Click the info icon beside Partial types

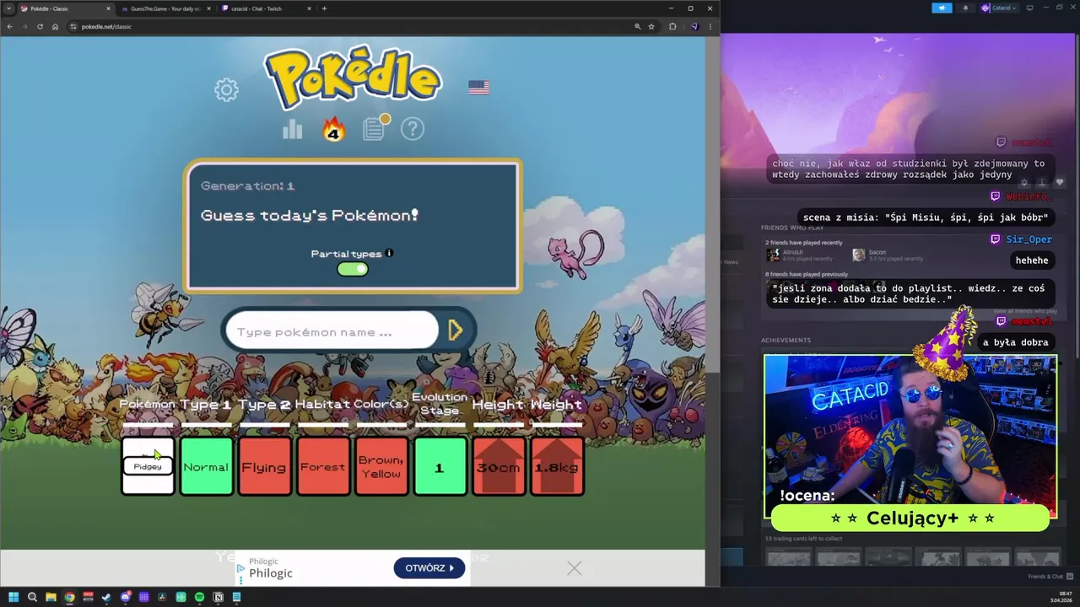click(x=389, y=253)
